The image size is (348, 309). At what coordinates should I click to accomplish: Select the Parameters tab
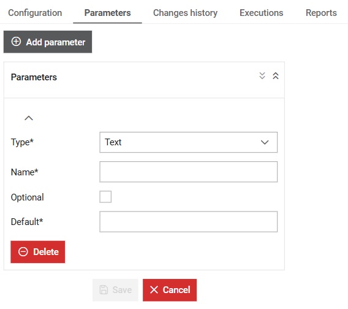[107, 13]
